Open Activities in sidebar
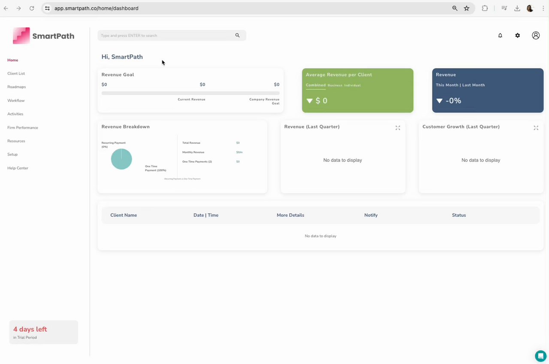This screenshot has width=549, height=364. [x=15, y=114]
